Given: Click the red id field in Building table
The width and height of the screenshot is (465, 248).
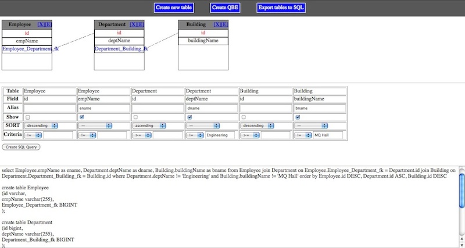Looking at the screenshot, I should pos(203,33).
